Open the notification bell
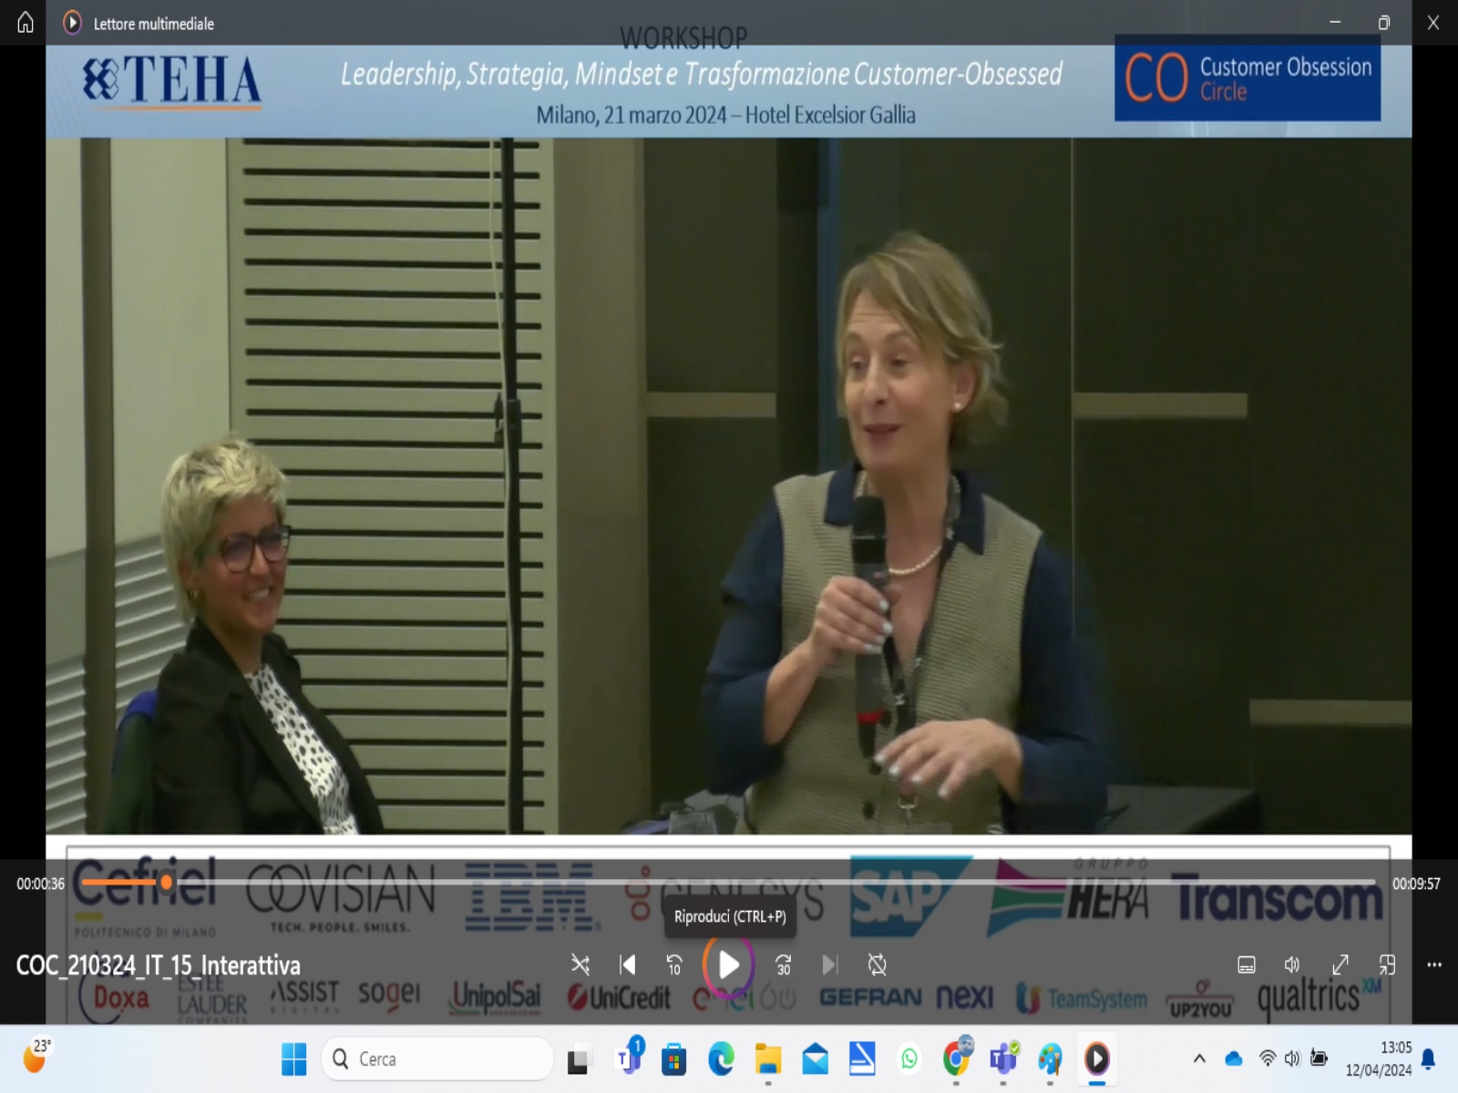 pos(1429,1058)
